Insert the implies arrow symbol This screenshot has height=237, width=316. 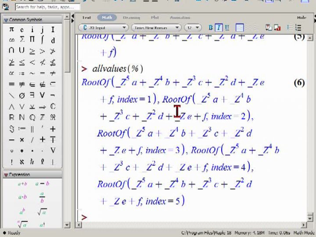point(42,107)
